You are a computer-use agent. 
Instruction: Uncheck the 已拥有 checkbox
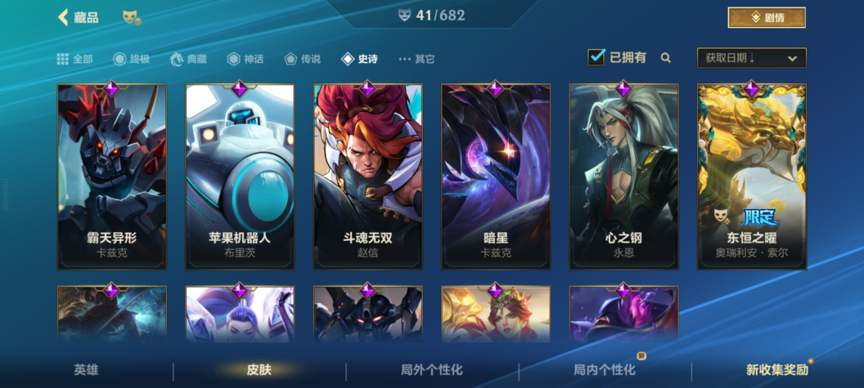pyautogui.click(x=596, y=57)
